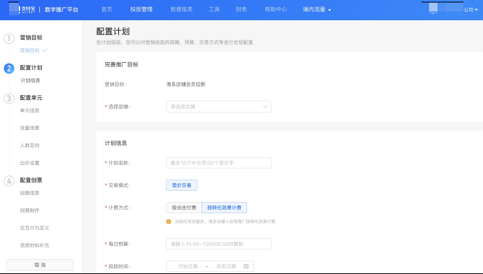Click the 计划名称 input field
The width and height of the screenshot is (483, 274).
218,163
